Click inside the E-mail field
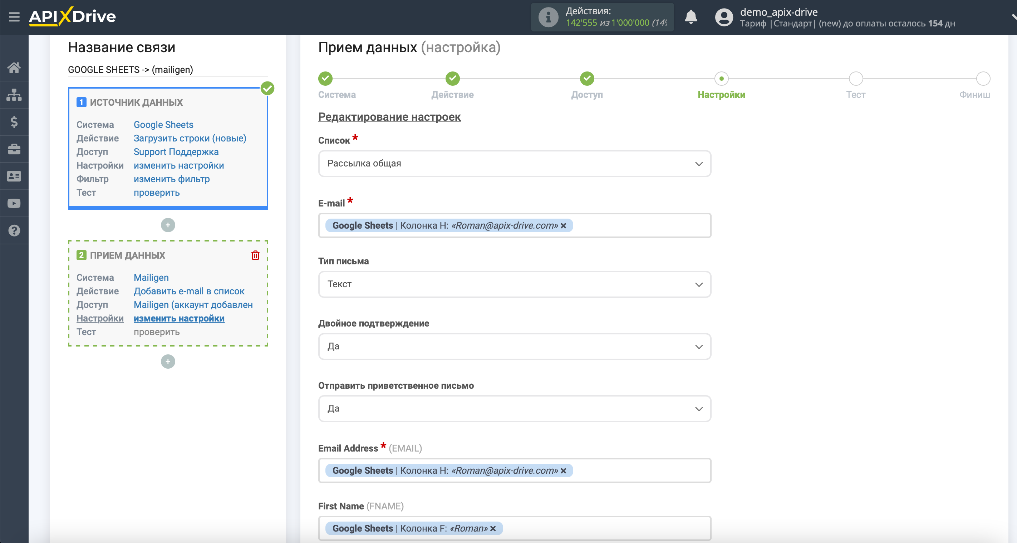The height and width of the screenshot is (543, 1017). coord(515,225)
